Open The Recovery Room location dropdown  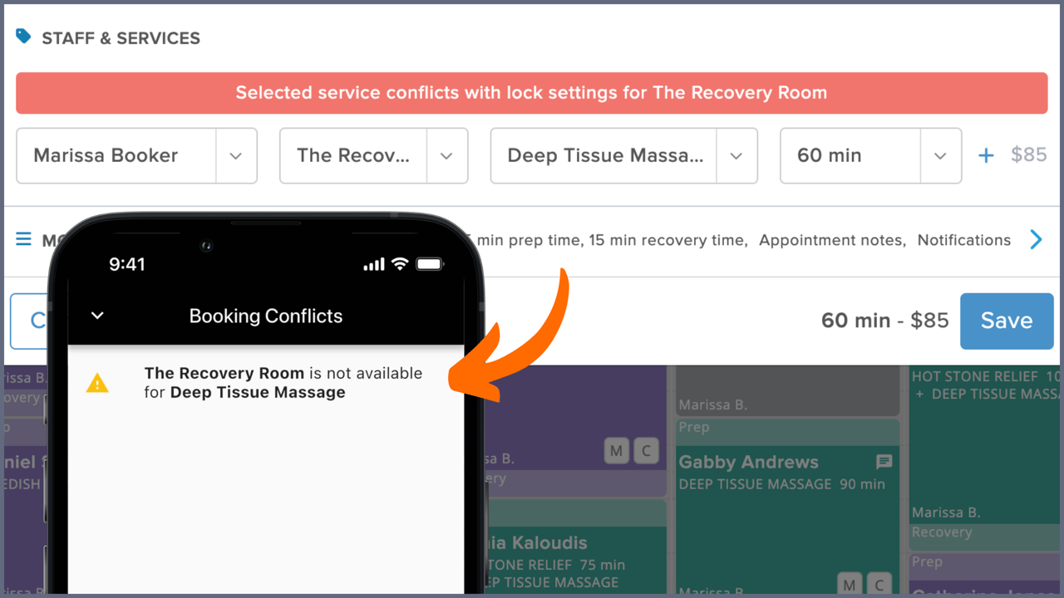pos(446,155)
